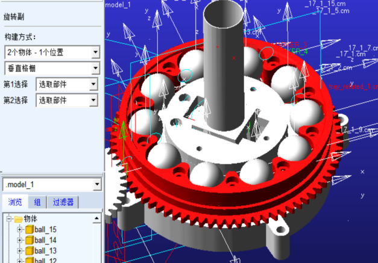Click the 物体 folder label
The image size is (378, 263).
[x=30, y=218]
